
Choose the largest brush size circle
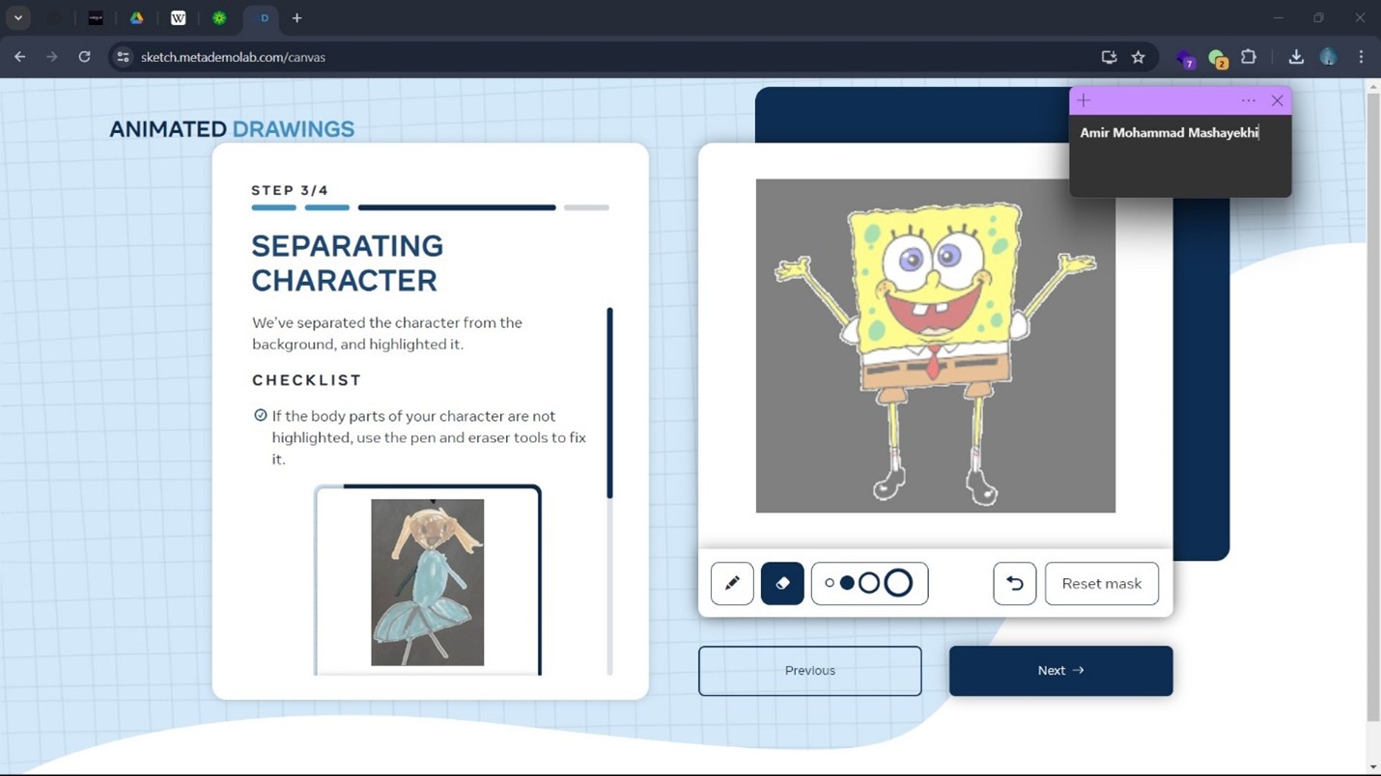click(898, 583)
